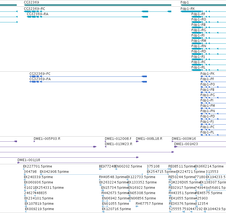Screen dimensions: 226x213
Task: Click the RH42673.5prime EST label
Action: tap(115, 193)
